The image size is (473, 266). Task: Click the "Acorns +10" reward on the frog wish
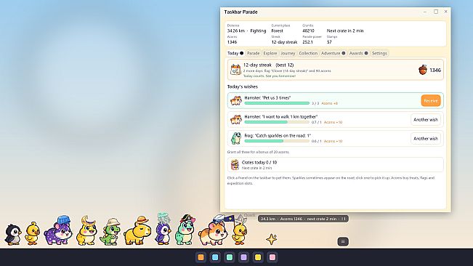[x=333, y=141]
